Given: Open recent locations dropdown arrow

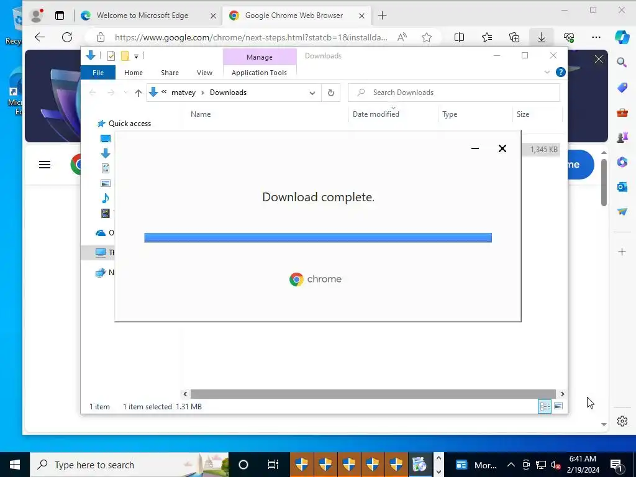Looking at the screenshot, I should click(125, 93).
